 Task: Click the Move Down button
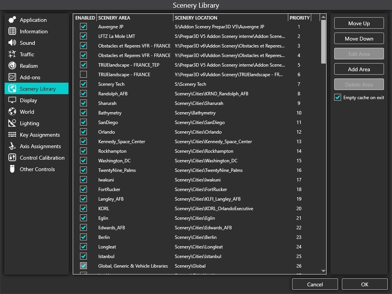tap(359, 39)
